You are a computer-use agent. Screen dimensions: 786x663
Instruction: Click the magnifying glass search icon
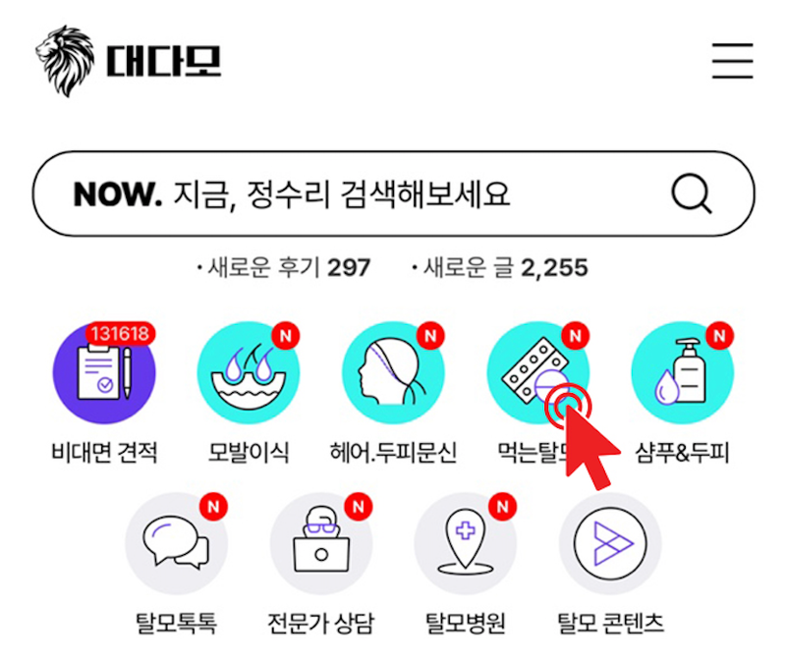point(692,193)
